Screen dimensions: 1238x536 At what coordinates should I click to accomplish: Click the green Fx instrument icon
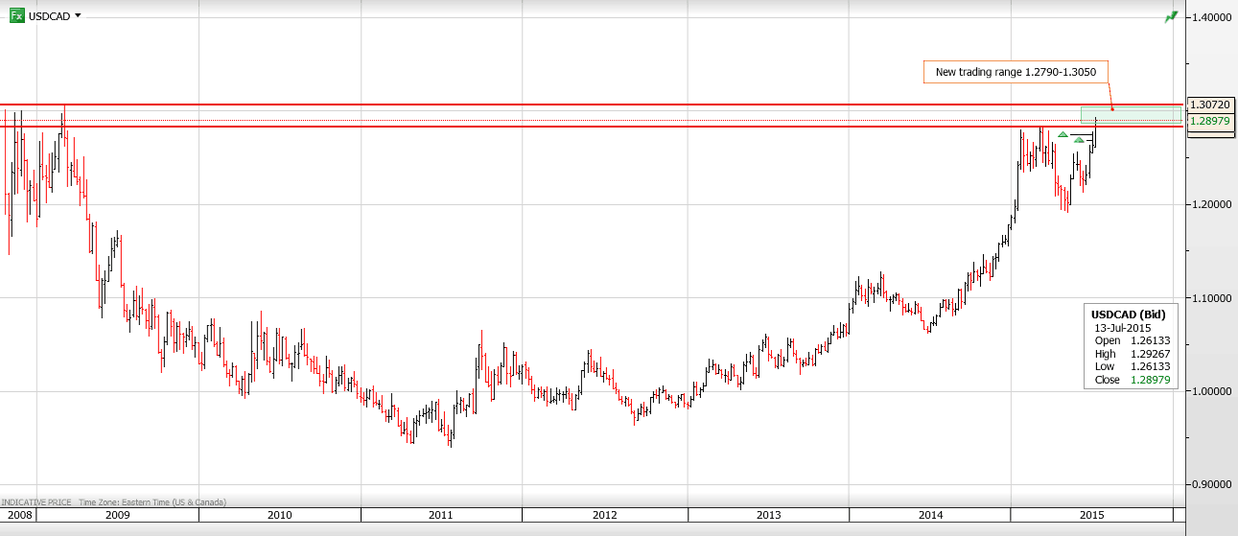(16, 16)
